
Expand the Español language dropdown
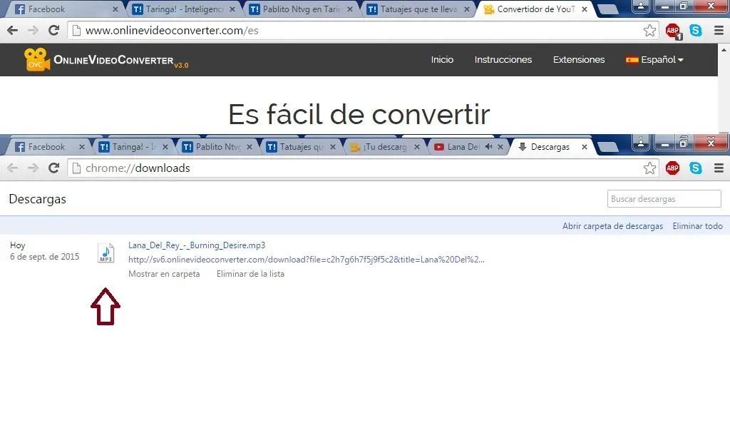tap(654, 60)
